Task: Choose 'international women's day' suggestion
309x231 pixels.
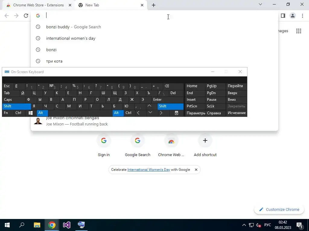Action: (x=154, y=38)
